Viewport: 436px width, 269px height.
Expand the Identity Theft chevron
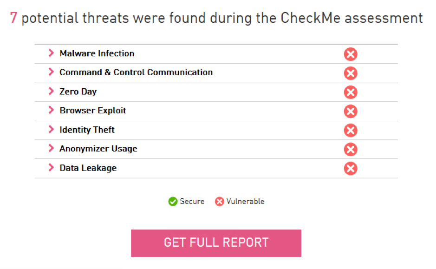pos(51,129)
